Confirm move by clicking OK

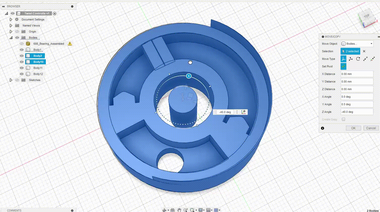(x=353, y=128)
